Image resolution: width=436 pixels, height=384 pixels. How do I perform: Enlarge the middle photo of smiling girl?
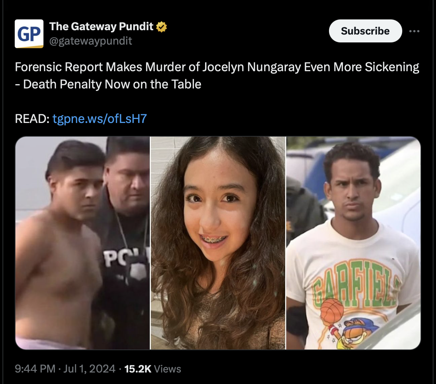pyautogui.click(x=218, y=243)
